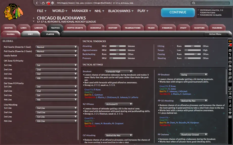Open Pull Goalie Down by 2 Goals dropdown
The width and height of the screenshot is (233, 145).
click(56, 51)
